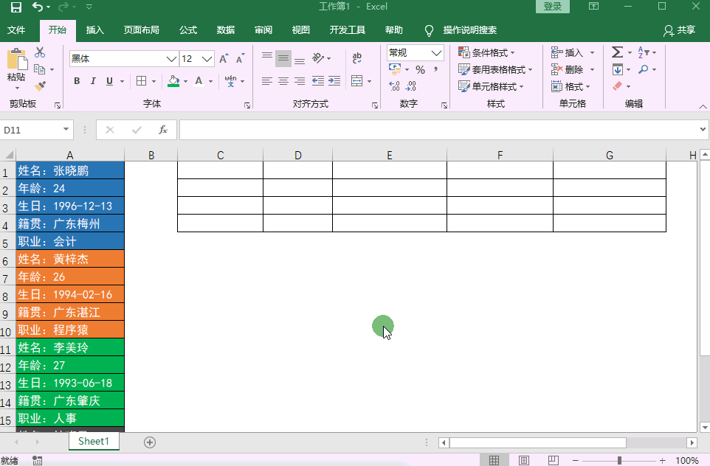The height and width of the screenshot is (466, 710).
Task: Open the font size dropdown
Action: point(207,59)
